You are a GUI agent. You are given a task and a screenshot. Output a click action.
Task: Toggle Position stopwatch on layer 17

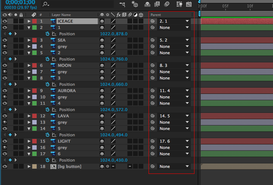(x=47, y=160)
